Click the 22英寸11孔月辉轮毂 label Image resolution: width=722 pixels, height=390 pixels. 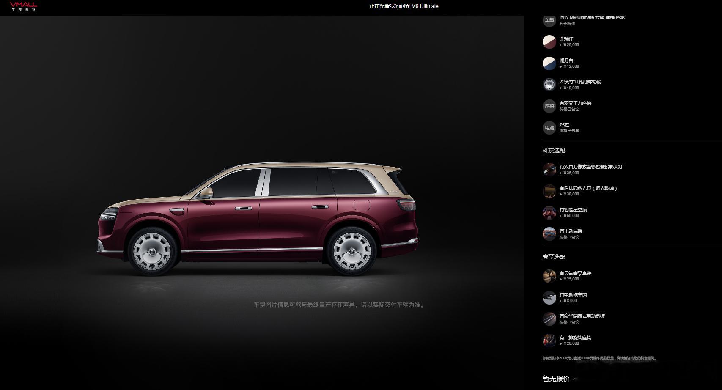(x=580, y=82)
